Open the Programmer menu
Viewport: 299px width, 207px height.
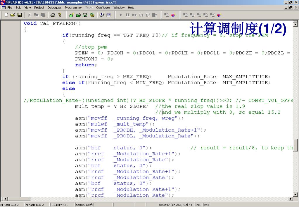(73, 8)
